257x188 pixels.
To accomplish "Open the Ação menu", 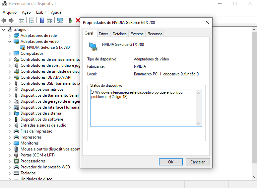I will coord(26,12).
